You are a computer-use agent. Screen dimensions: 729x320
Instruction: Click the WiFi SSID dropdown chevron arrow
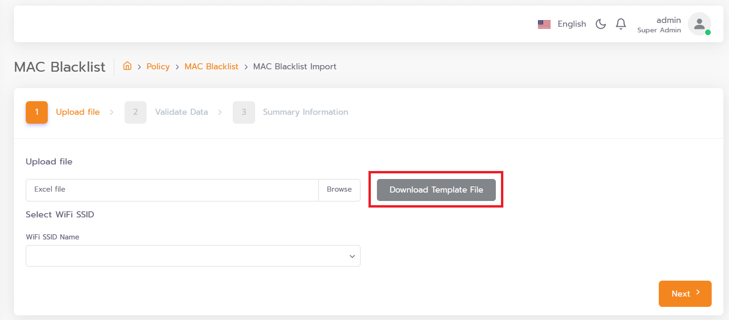click(x=352, y=256)
